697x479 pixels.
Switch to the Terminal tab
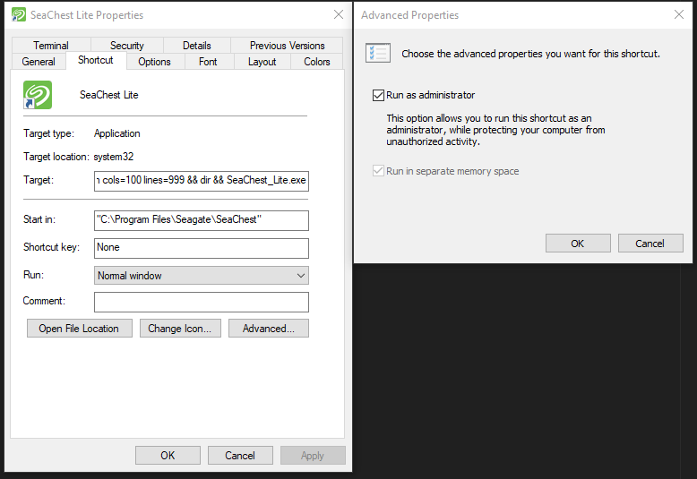point(51,46)
